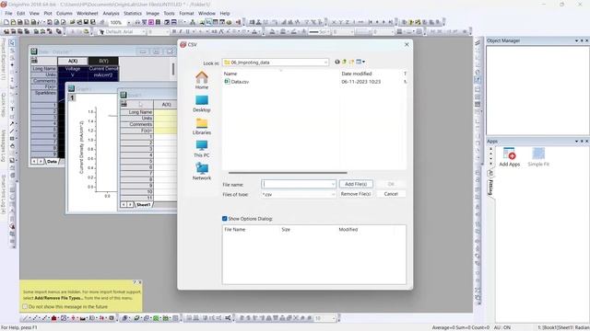Image resolution: width=590 pixels, height=331 pixels.
Task: Click row 5 header in Book1
Action: click(137, 161)
